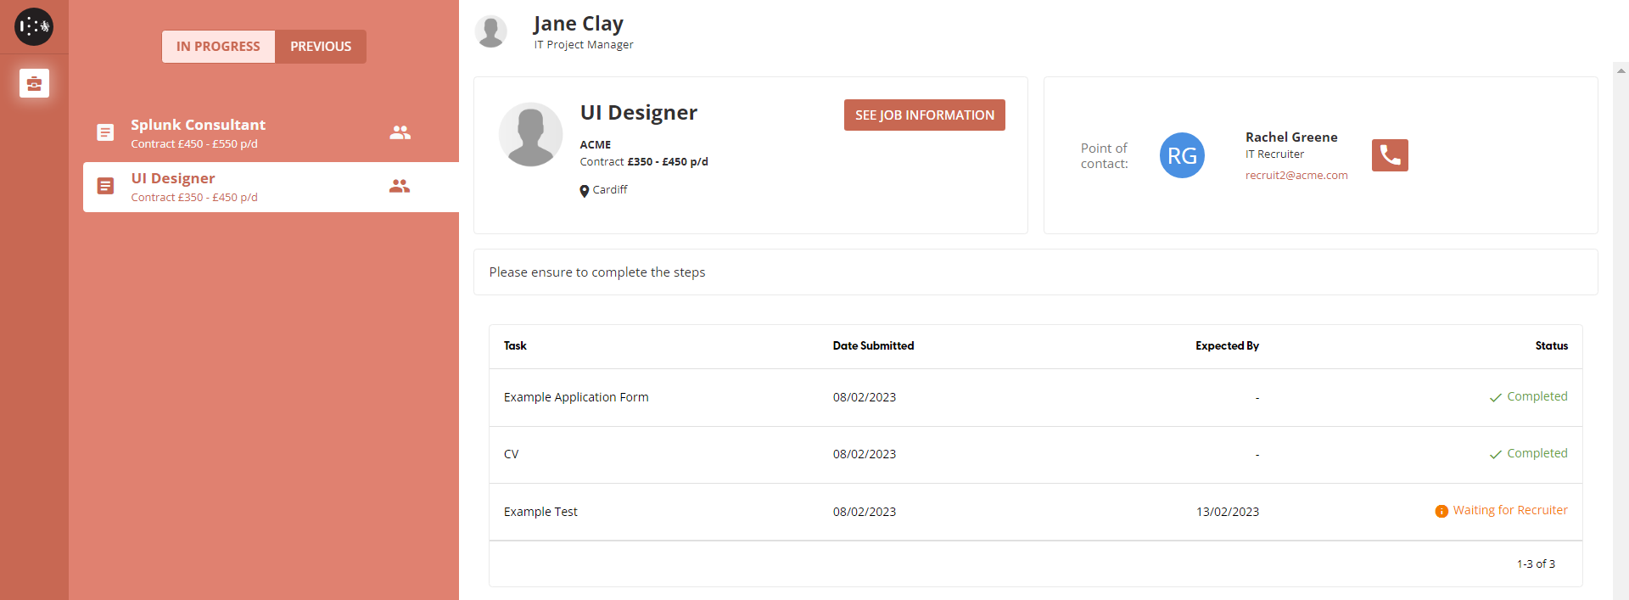Click the RG avatar circle
1629x600 pixels.
1182,155
